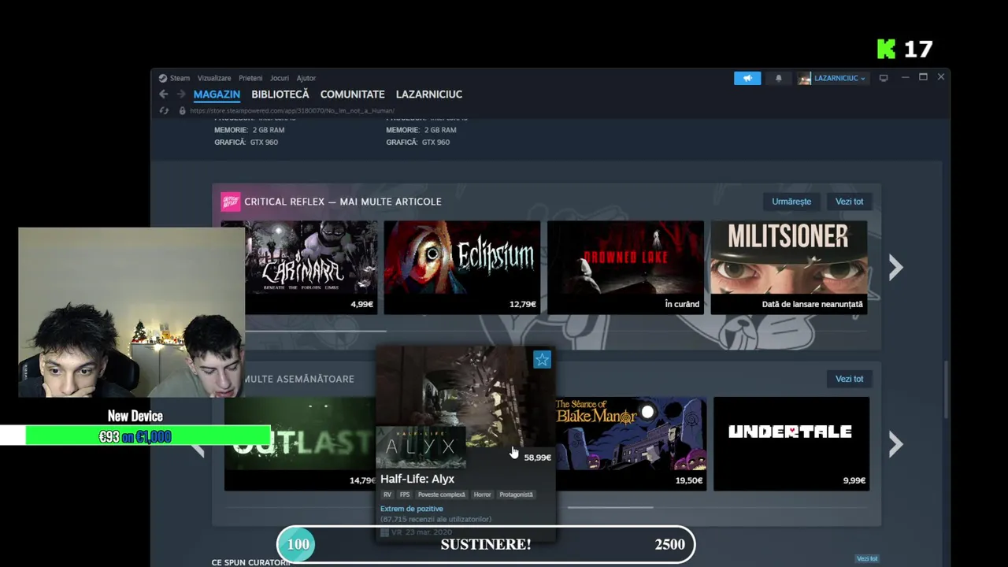Click the forward navigation arrow
The height and width of the screenshot is (567, 1008).
click(180, 94)
